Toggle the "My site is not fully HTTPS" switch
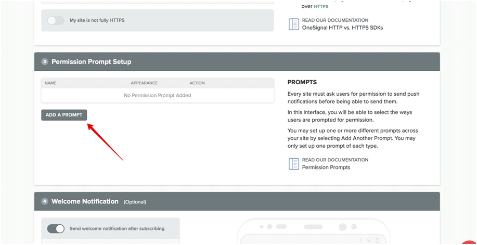Viewport: 477px width, 245px height. coord(55,20)
